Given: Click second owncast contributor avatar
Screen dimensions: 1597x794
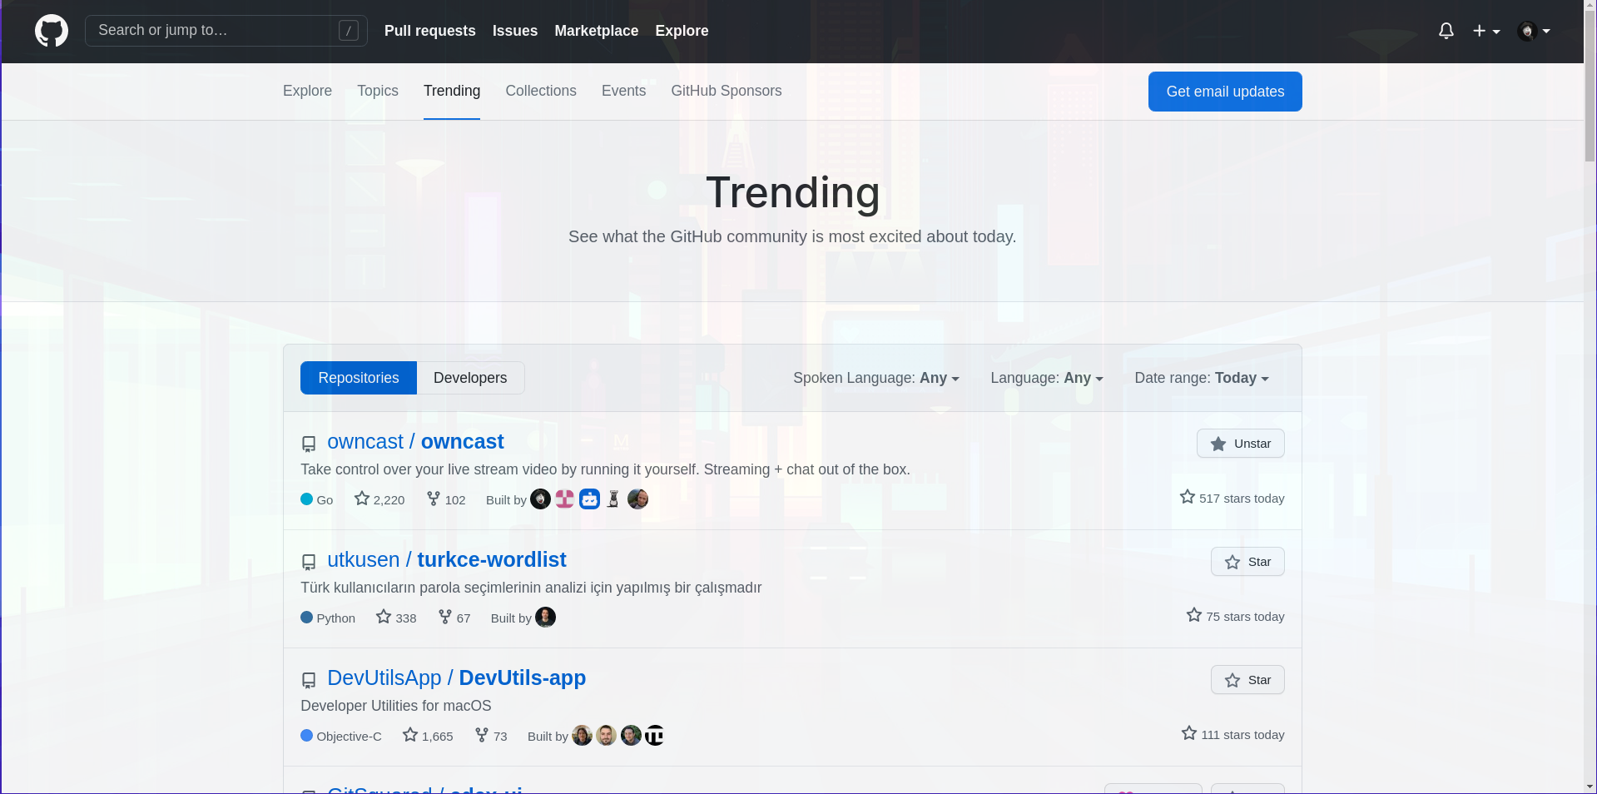Looking at the screenshot, I should tap(565, 499).
